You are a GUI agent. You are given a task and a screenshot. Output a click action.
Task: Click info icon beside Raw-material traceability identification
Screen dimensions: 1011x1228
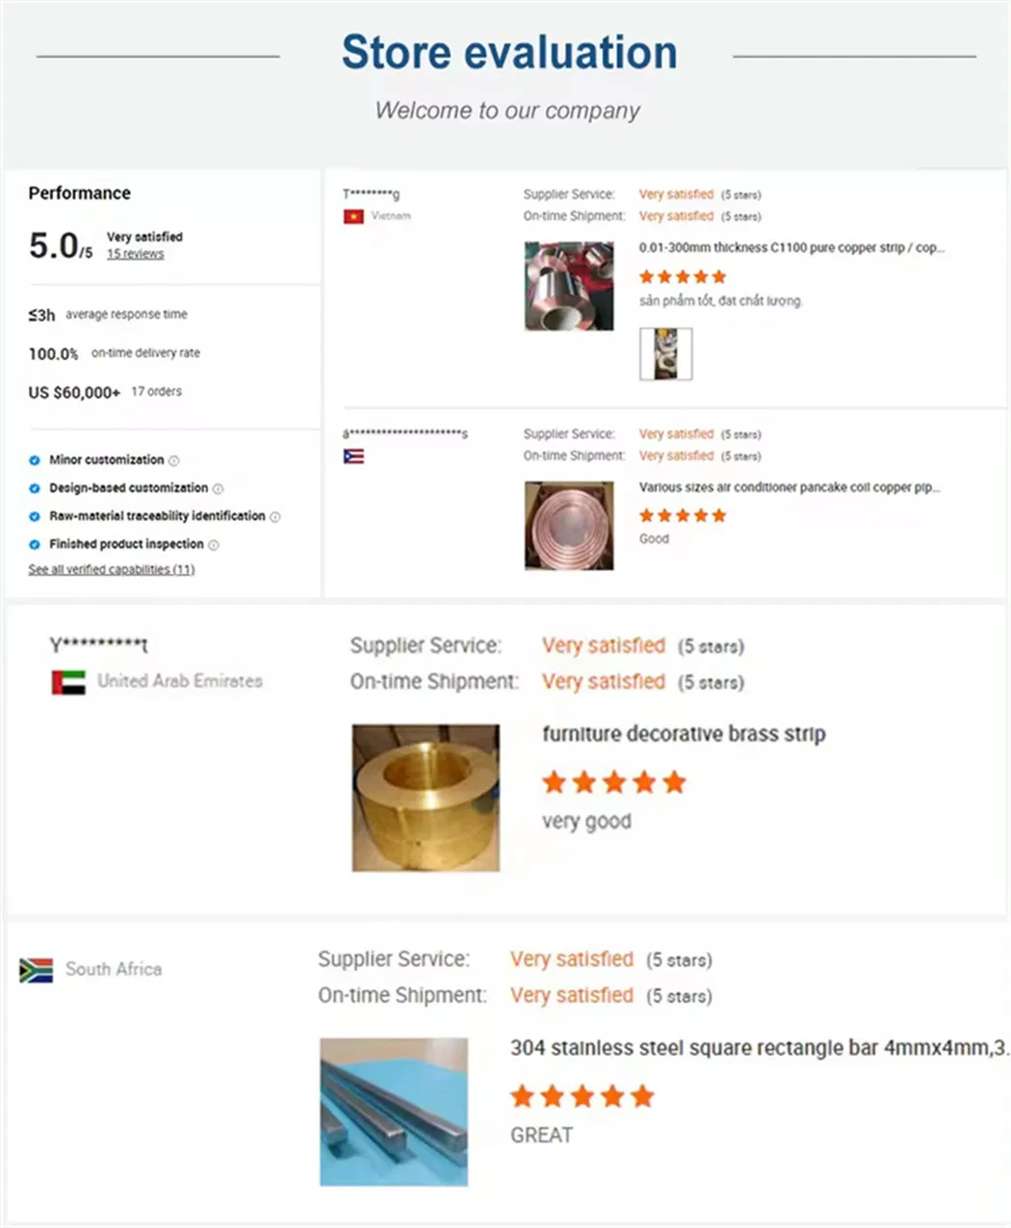[275, 517]
